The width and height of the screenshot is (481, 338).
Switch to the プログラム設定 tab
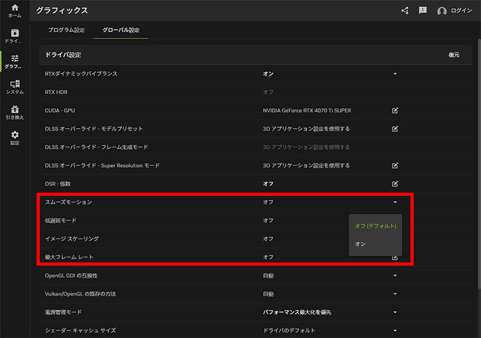click(66, 30)
